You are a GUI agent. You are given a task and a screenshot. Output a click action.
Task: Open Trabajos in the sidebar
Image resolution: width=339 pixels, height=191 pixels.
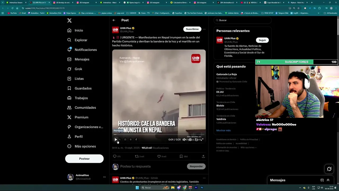point(78,98)
